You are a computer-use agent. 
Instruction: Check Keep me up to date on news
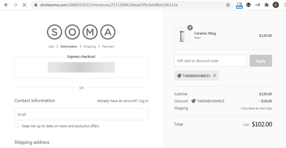(x=16, y=126)
